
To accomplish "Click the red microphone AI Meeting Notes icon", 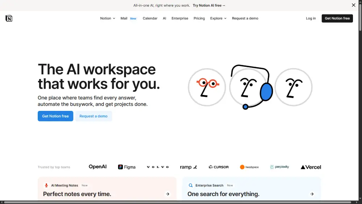I will tap(46, 185).
